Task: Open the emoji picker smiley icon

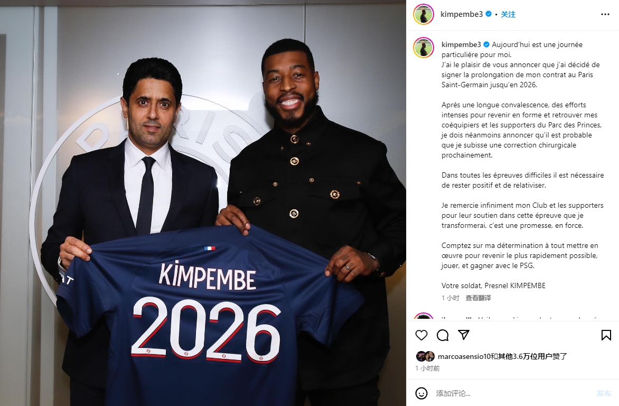Action: (x=421, y=393)
